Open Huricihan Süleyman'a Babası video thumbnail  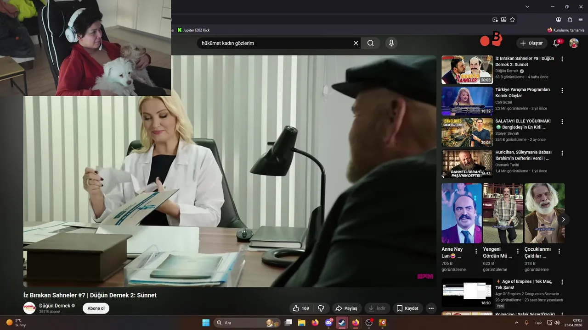point(467,164)
